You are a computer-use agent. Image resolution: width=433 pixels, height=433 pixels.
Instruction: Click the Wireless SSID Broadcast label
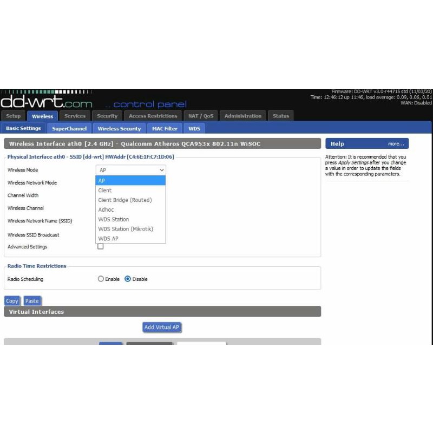pos(34,235)
